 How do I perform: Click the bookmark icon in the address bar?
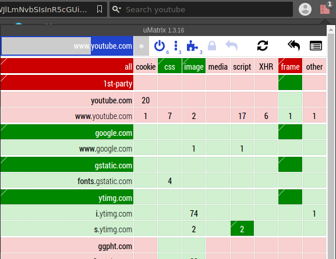pos(100,9)
